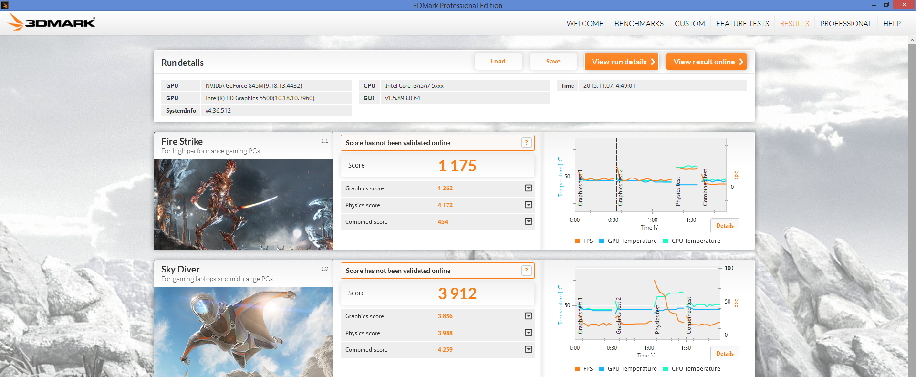916x377 pixels.
Task: Click the Fire Strike benchmark thumbnail
Action: 243,204
